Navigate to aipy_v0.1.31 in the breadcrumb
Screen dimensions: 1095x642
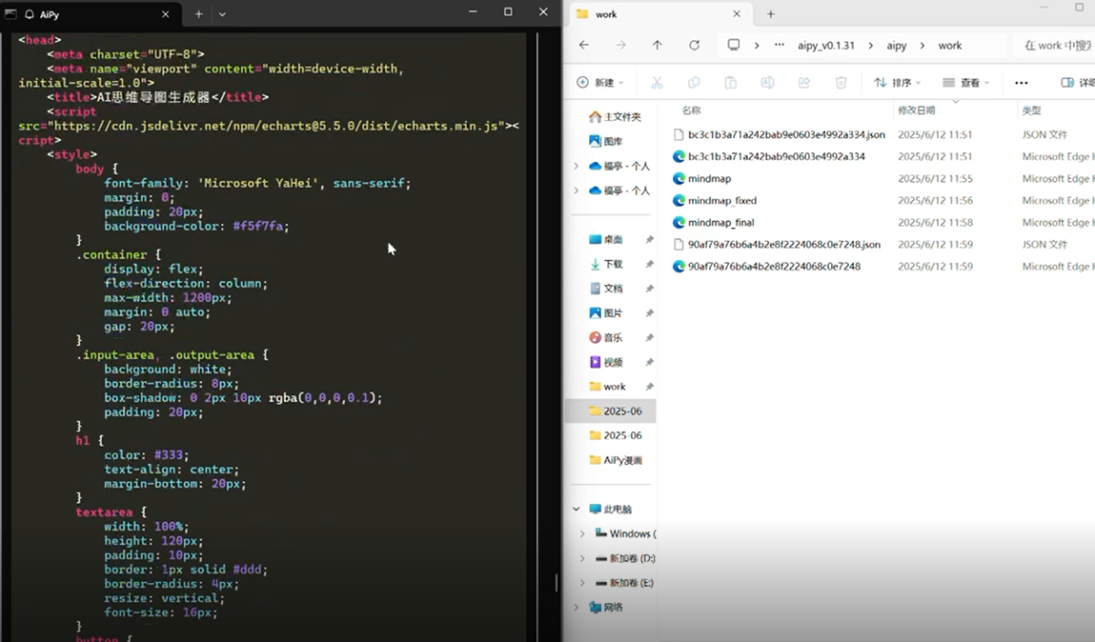pyautogui.click(x=826, y=46)
